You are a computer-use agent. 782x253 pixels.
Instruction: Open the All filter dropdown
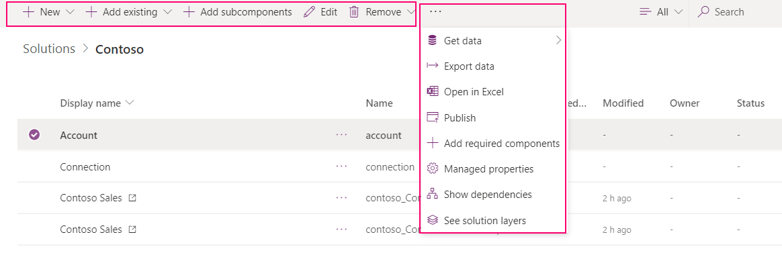coord(661,12)
